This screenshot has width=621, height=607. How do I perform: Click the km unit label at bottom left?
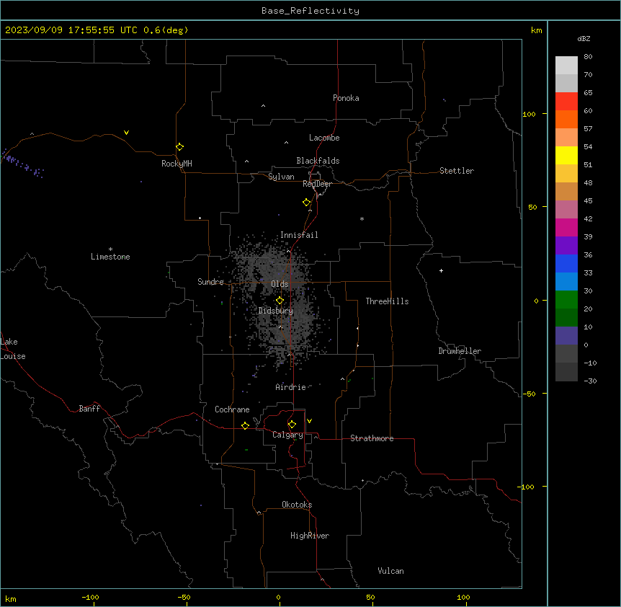coord(11,598)
